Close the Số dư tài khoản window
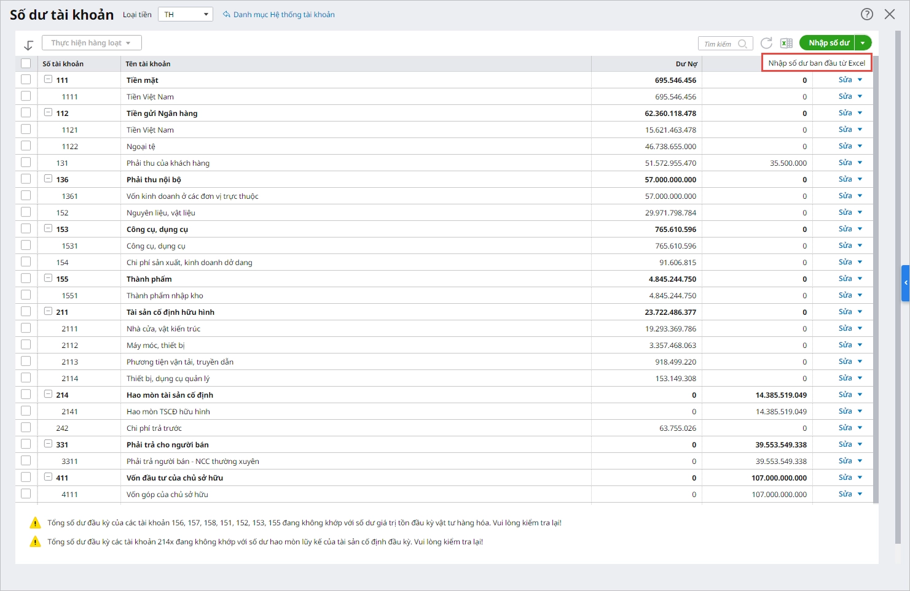Screen dimensions: 910x591 (889, 14)
